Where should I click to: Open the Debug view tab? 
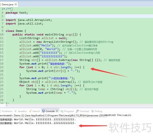point(98,111)
